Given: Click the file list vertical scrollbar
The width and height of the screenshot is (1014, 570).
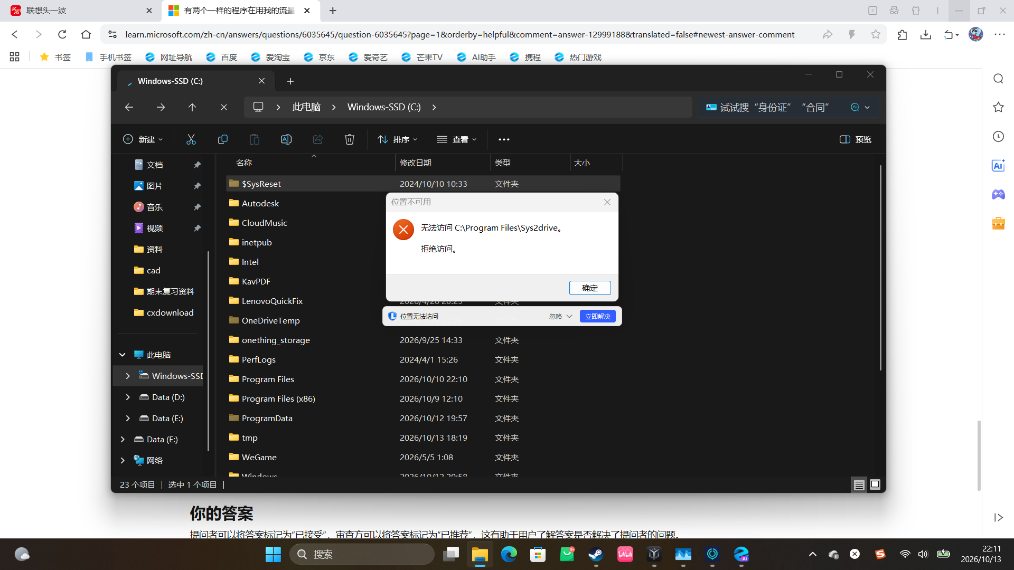Looking at the screenshot, I should tap(880, 268).
